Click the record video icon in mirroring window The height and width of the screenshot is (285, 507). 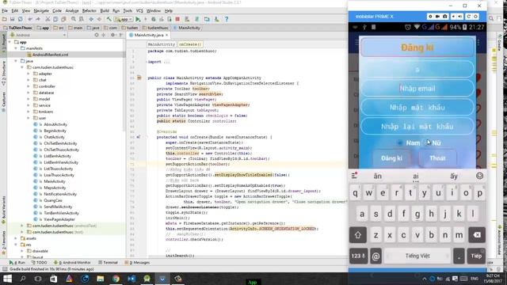tap(437, 17)
